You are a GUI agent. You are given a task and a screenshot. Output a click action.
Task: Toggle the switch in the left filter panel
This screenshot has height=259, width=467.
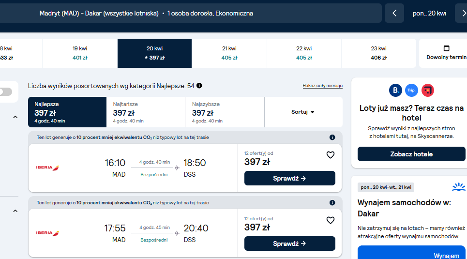6,92
